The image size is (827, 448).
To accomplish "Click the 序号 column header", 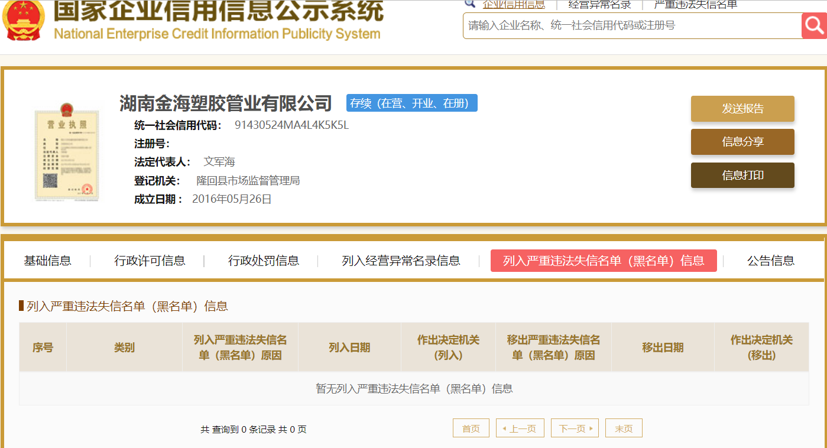I will 43,348.
